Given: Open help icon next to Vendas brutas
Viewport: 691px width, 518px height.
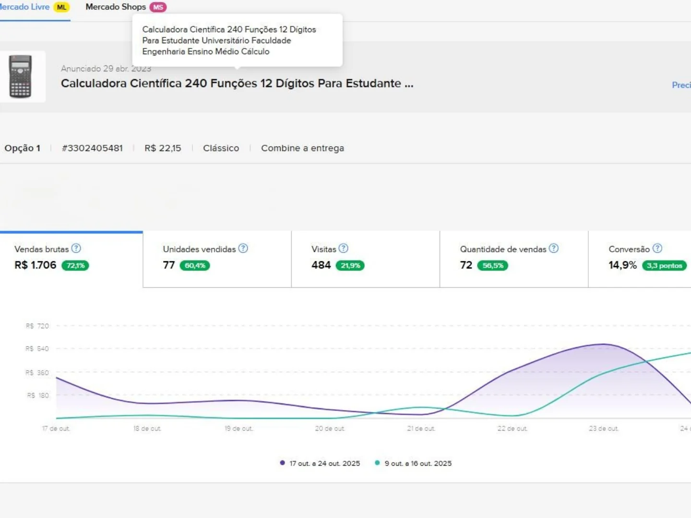Looking at the screenshot, I should click(76, 248).
